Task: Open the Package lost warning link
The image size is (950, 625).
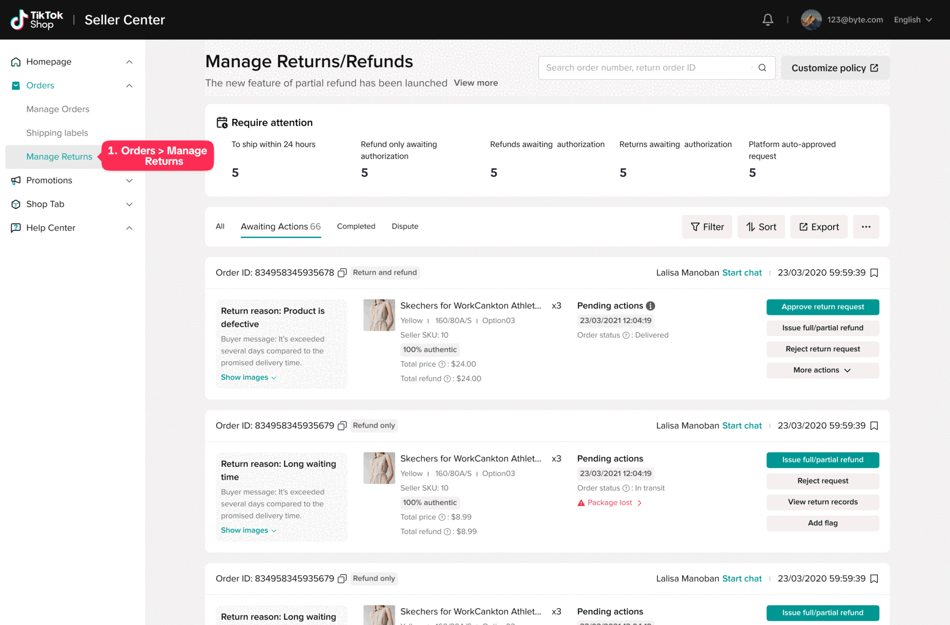Action: pyautogui.click(x=610, y=503)
